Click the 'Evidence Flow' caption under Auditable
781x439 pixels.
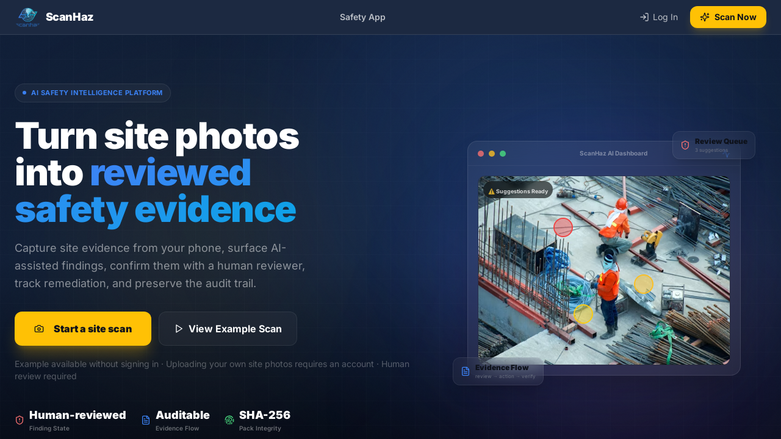click(177, 429)
